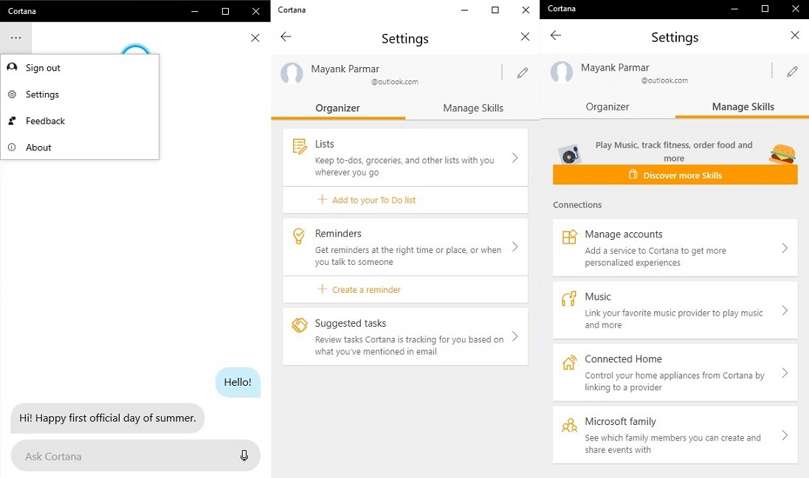
Task: Open the three-dots menu in left Cortana window
Action: coord(16,38)
